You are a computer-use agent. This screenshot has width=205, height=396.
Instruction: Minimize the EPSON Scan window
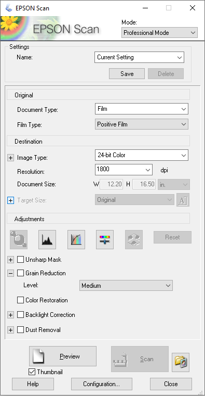(145, 8)
